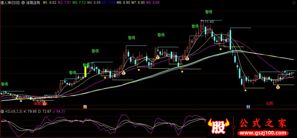Expand the 唐人神 main chart dropdown arrow
This screenshot has height=138, width=297.
(x=23, y=3)
